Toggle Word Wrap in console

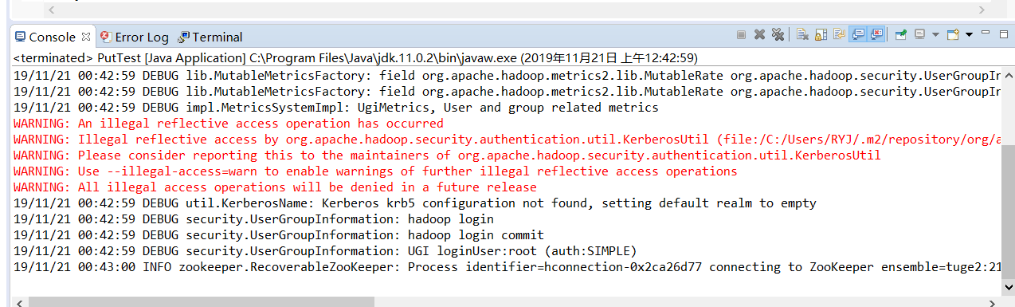tap(839, 35)
